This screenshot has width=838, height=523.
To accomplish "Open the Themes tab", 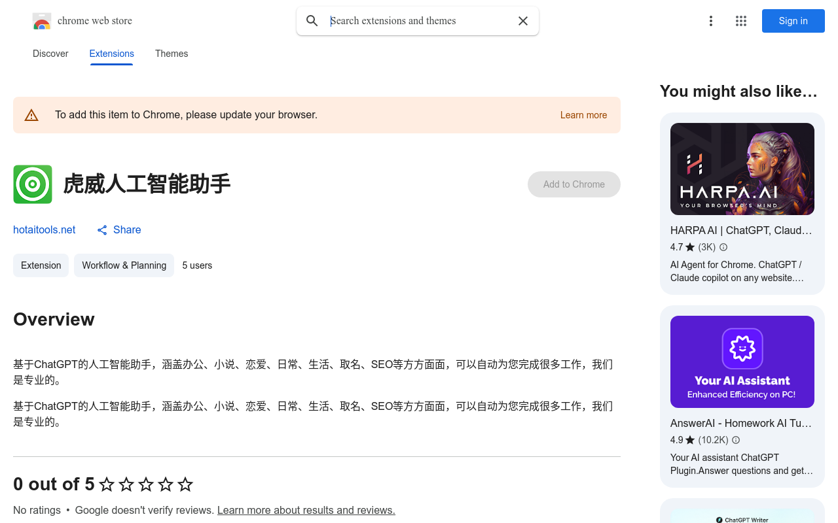I will 172,54.
